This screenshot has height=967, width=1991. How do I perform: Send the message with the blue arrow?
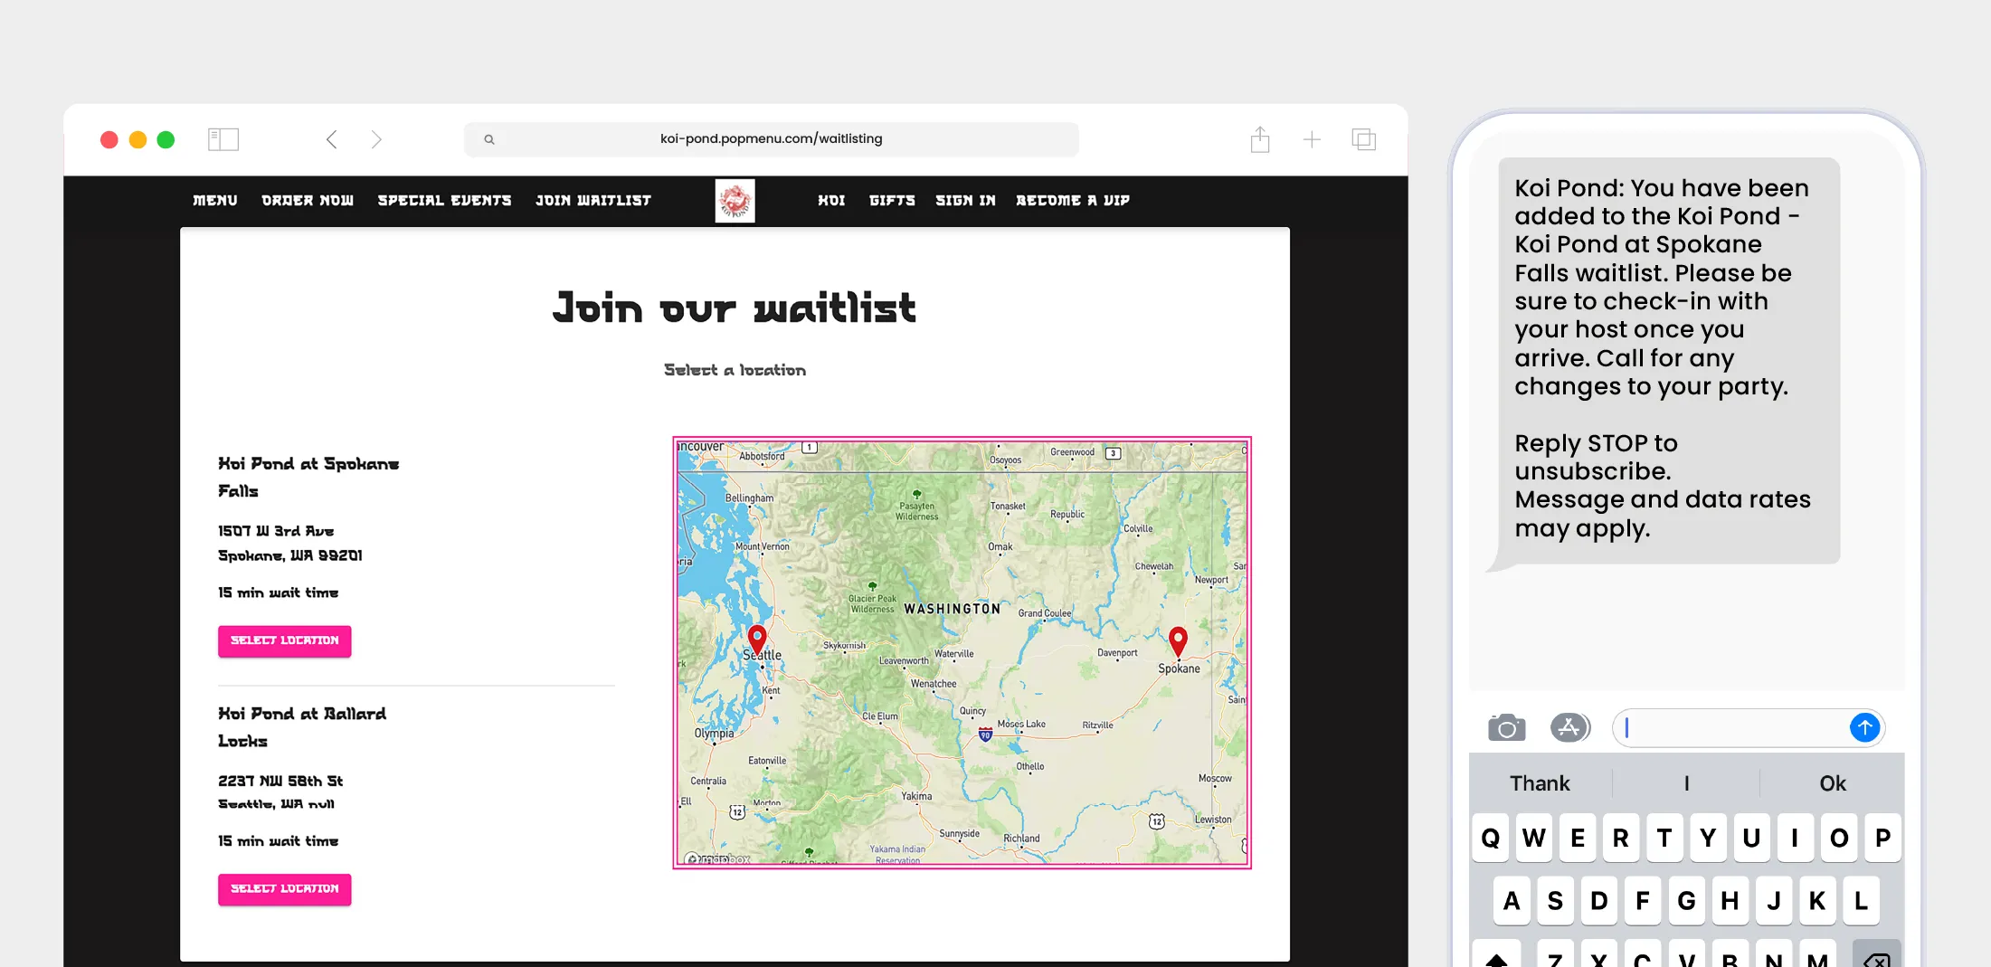(x=1864, y=727)
